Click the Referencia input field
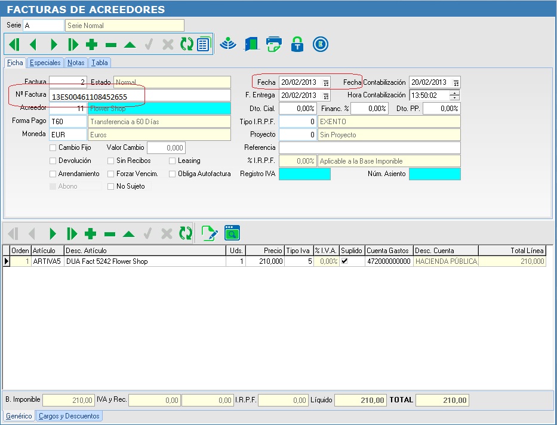 pyautogui.click(x=370, y=147)
